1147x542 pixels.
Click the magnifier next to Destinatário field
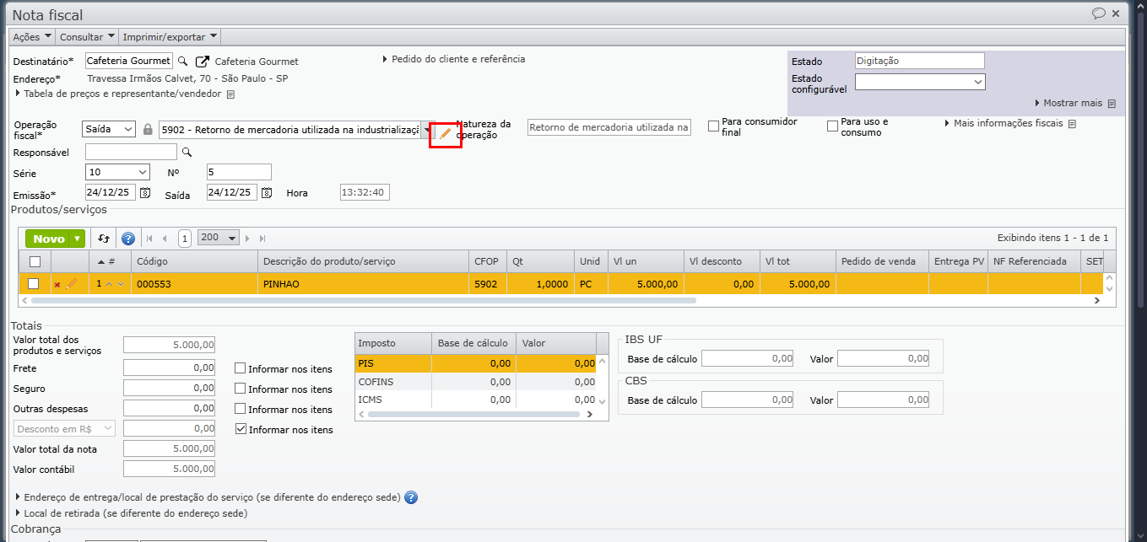[x=182, y=62]
